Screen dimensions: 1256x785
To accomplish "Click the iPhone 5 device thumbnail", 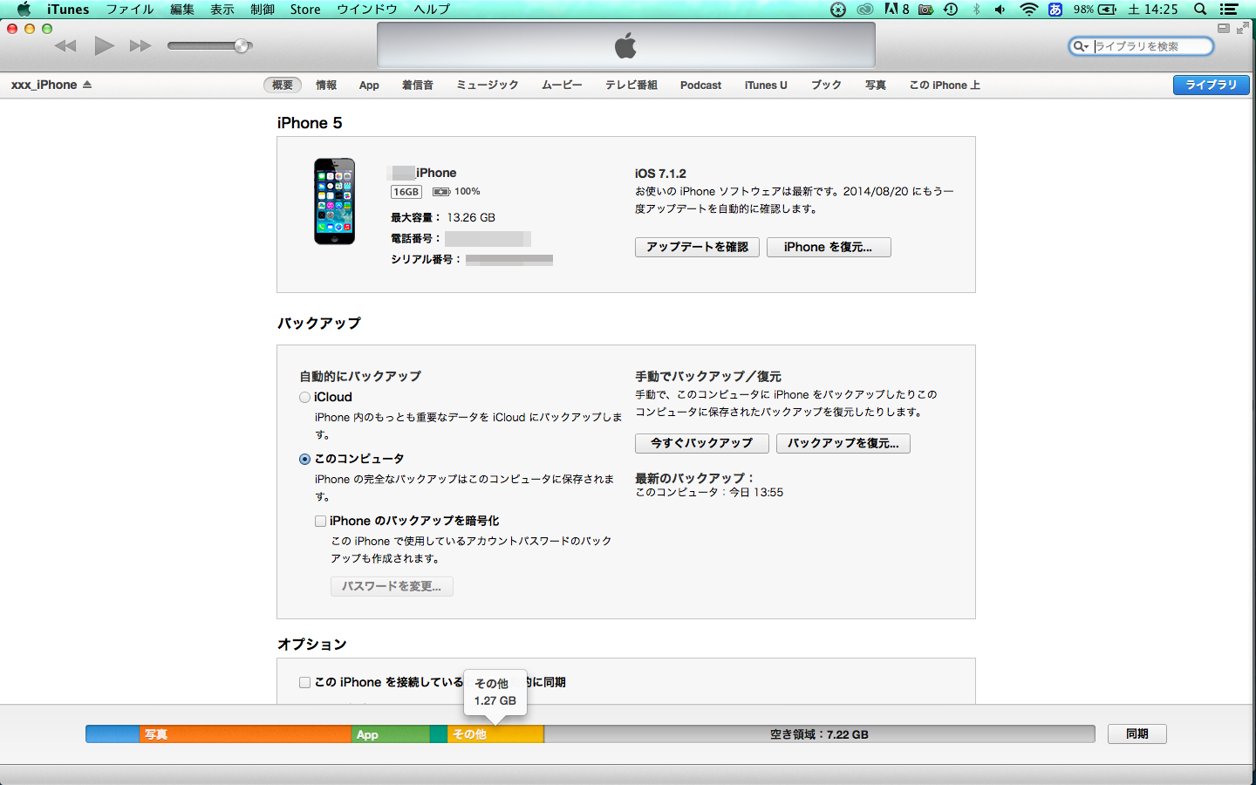I will 335,201.
